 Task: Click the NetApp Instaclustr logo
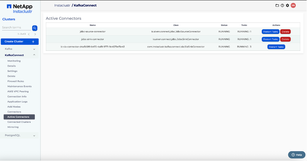[x=20, y=8]
